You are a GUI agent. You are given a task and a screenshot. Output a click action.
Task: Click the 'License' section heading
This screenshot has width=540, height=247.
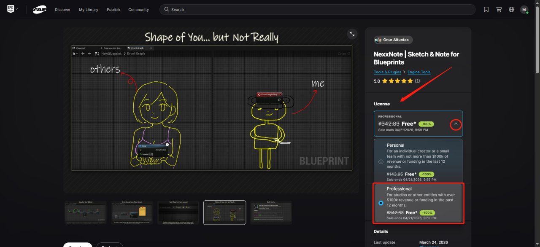click(x=382, y=104)
